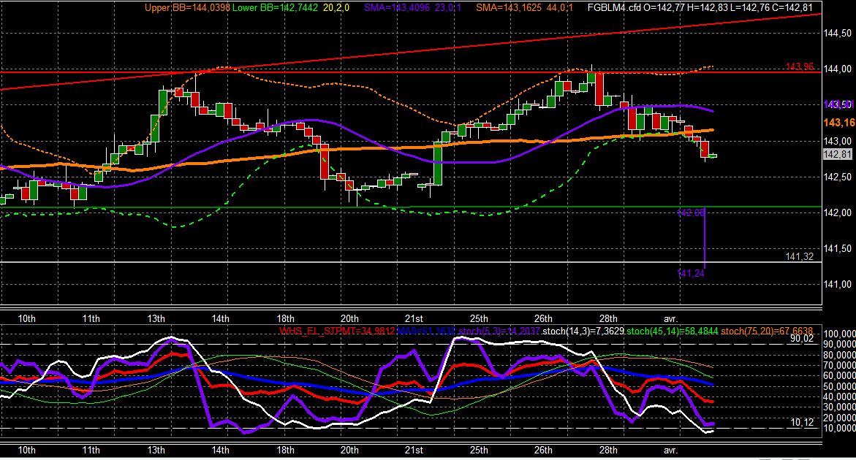Select the Bollinger parameters text '20,2,0'
856x460 pixels.
[x=336, y=7]
